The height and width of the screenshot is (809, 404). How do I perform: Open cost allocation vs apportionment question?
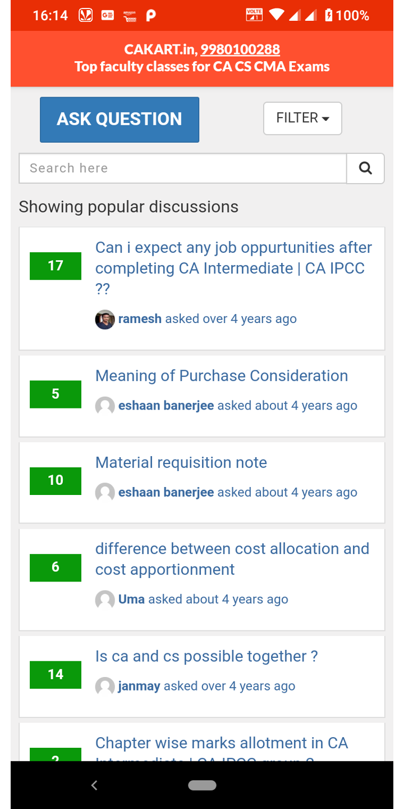(x=232, y=559)
